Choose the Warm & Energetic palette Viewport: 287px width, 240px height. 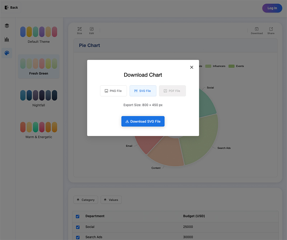pyautogui.click(x=39, y=130)
